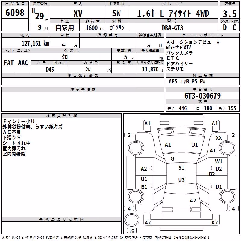The height and width of the screenshot is (241, 241).
Task: Select mileage 127,161 km
Action: point(35,43)
